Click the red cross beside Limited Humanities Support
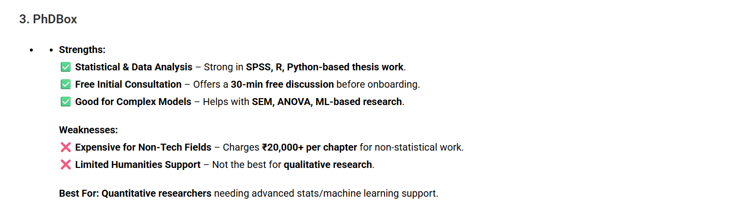This screenshot has width=743, height=217. point(65,164)
